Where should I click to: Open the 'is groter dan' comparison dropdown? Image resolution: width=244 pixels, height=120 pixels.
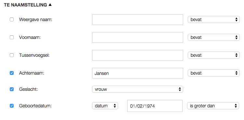pos(213,106)
